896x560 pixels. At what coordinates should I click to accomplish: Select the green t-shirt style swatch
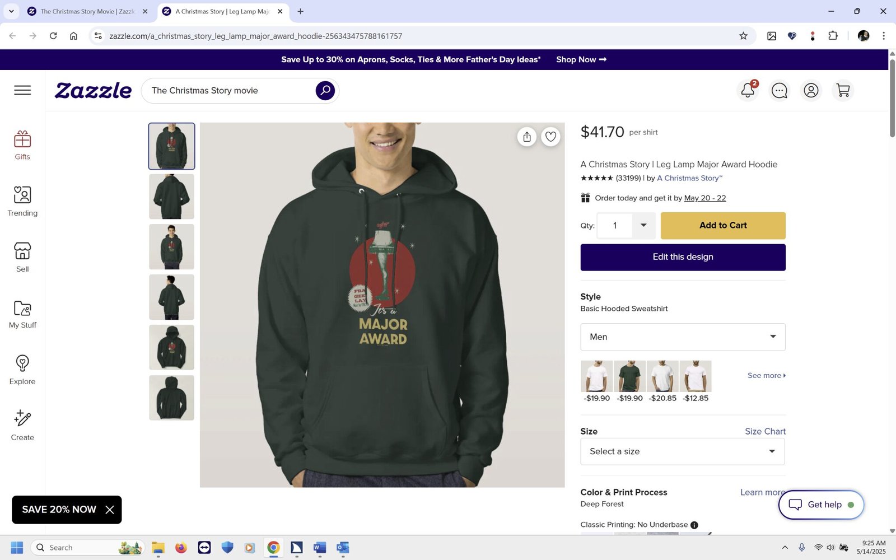630,376
